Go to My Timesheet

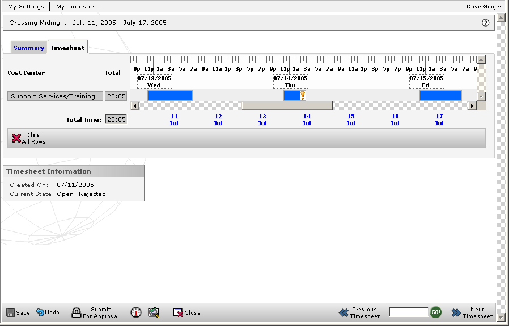pos(78,6)
